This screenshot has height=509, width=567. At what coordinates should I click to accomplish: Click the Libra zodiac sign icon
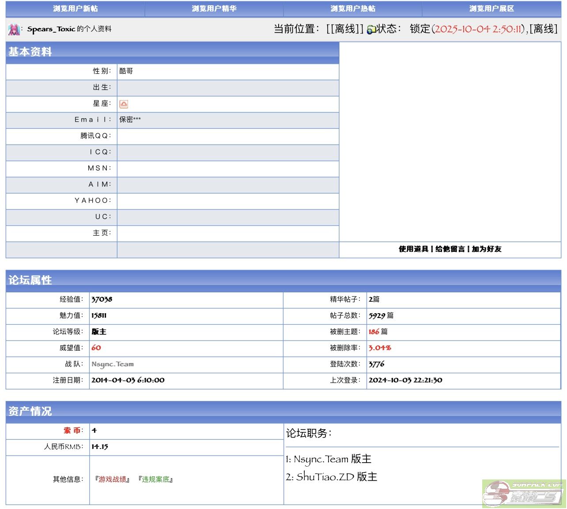[124, 104]
